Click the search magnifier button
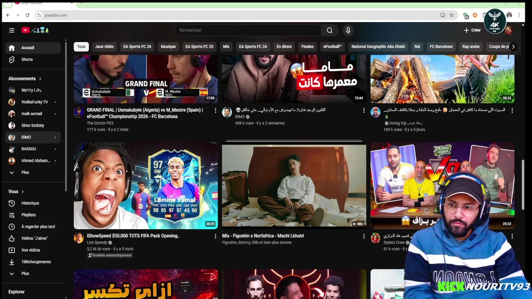532x299 pixels. 330,30
